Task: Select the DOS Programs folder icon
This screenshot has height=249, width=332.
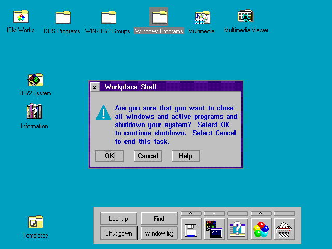Action: 63,17
